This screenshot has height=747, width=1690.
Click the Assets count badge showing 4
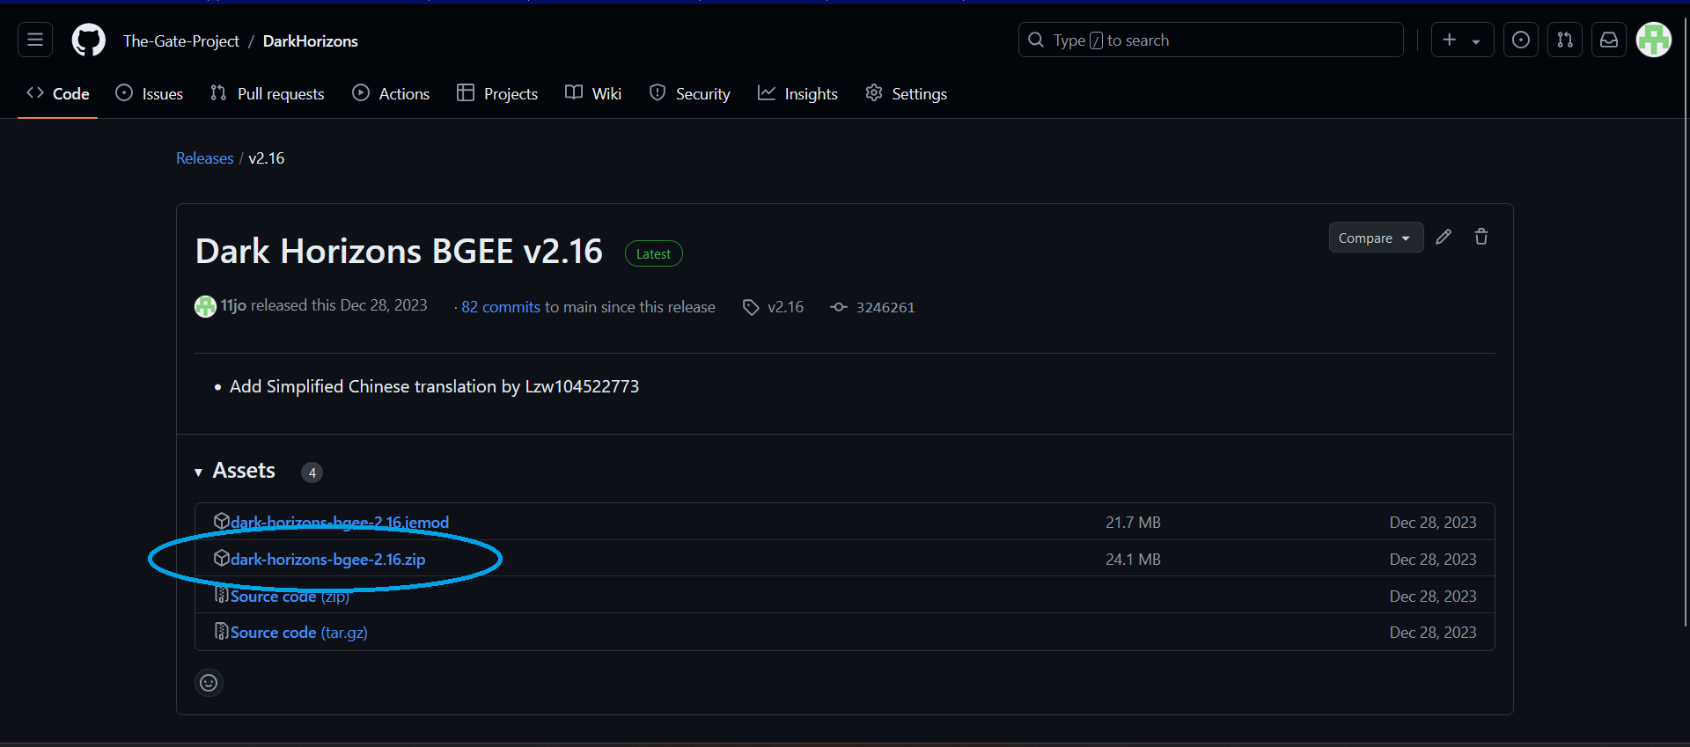point(312,472)
